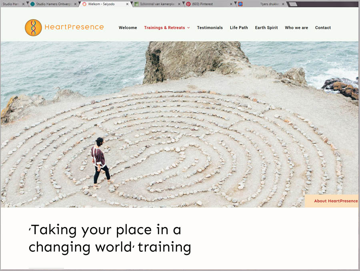Click the Contact navigation link

[323, 28]
